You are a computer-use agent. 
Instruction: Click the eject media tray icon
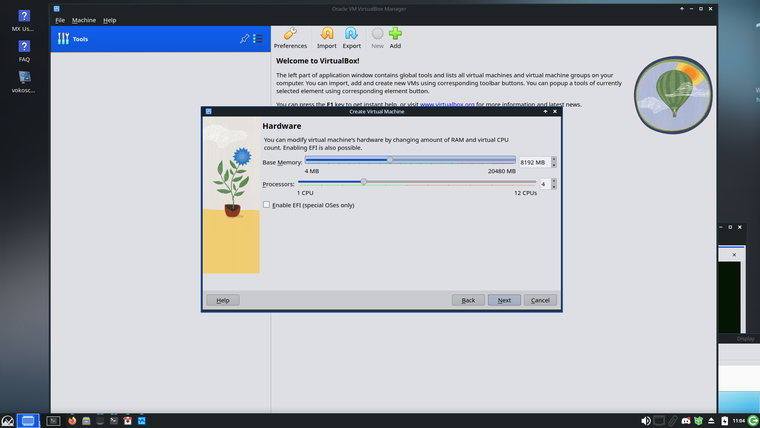pos(711,421)
